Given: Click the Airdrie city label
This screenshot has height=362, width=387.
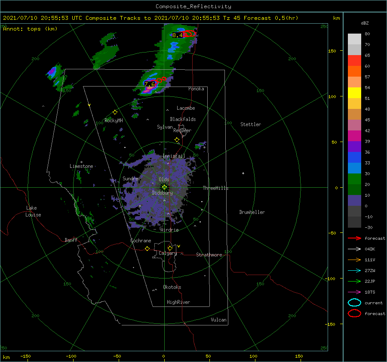Looking at the screenshot, I should coord(169,230).
